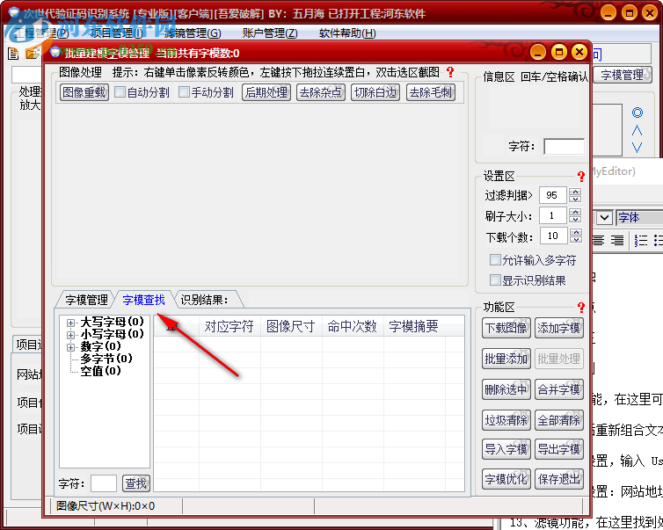Open 项目管理 menu
Viewport: 663px width, 530px height.
[x=117, y=33]
